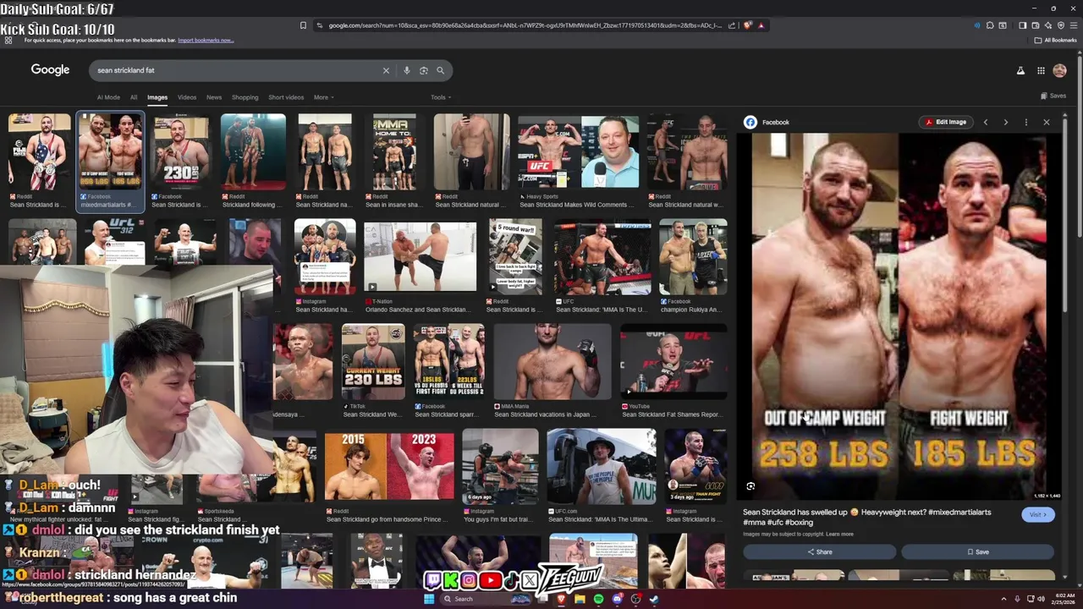Clear the search box with the X icon

(x=386, y=70)
